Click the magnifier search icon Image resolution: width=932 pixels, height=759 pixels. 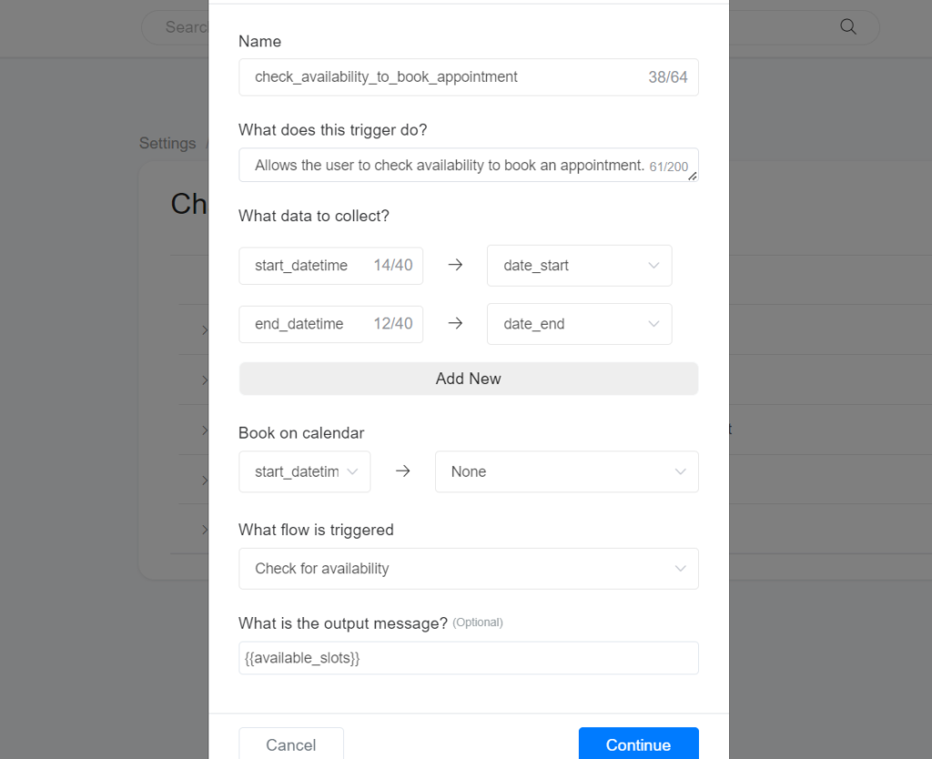pyautogui.click(x=848, y=27)
